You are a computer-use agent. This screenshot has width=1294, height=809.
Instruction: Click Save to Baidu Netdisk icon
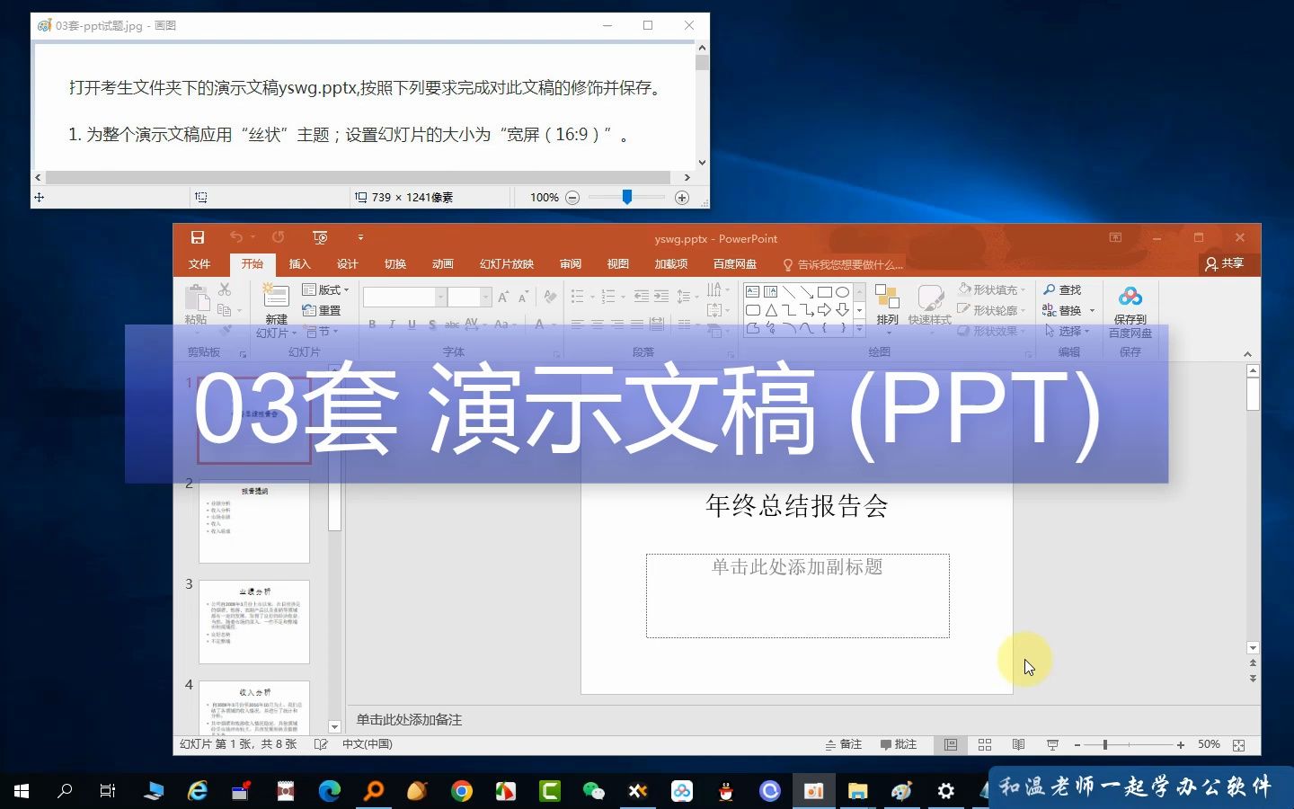tap(1130, 306)
